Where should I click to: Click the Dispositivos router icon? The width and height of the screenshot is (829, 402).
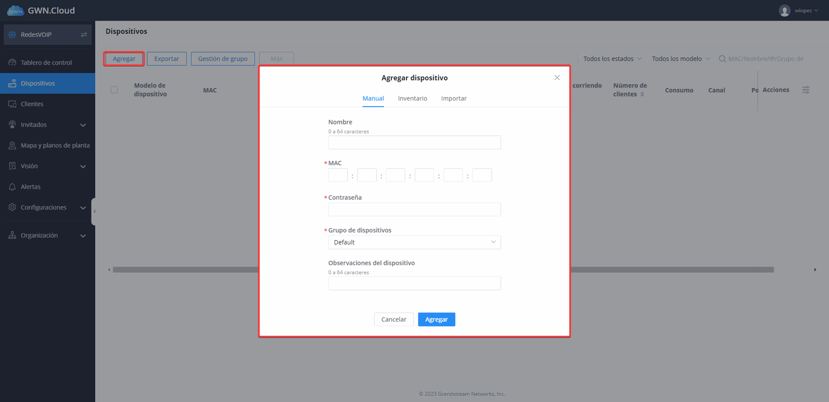12,83
